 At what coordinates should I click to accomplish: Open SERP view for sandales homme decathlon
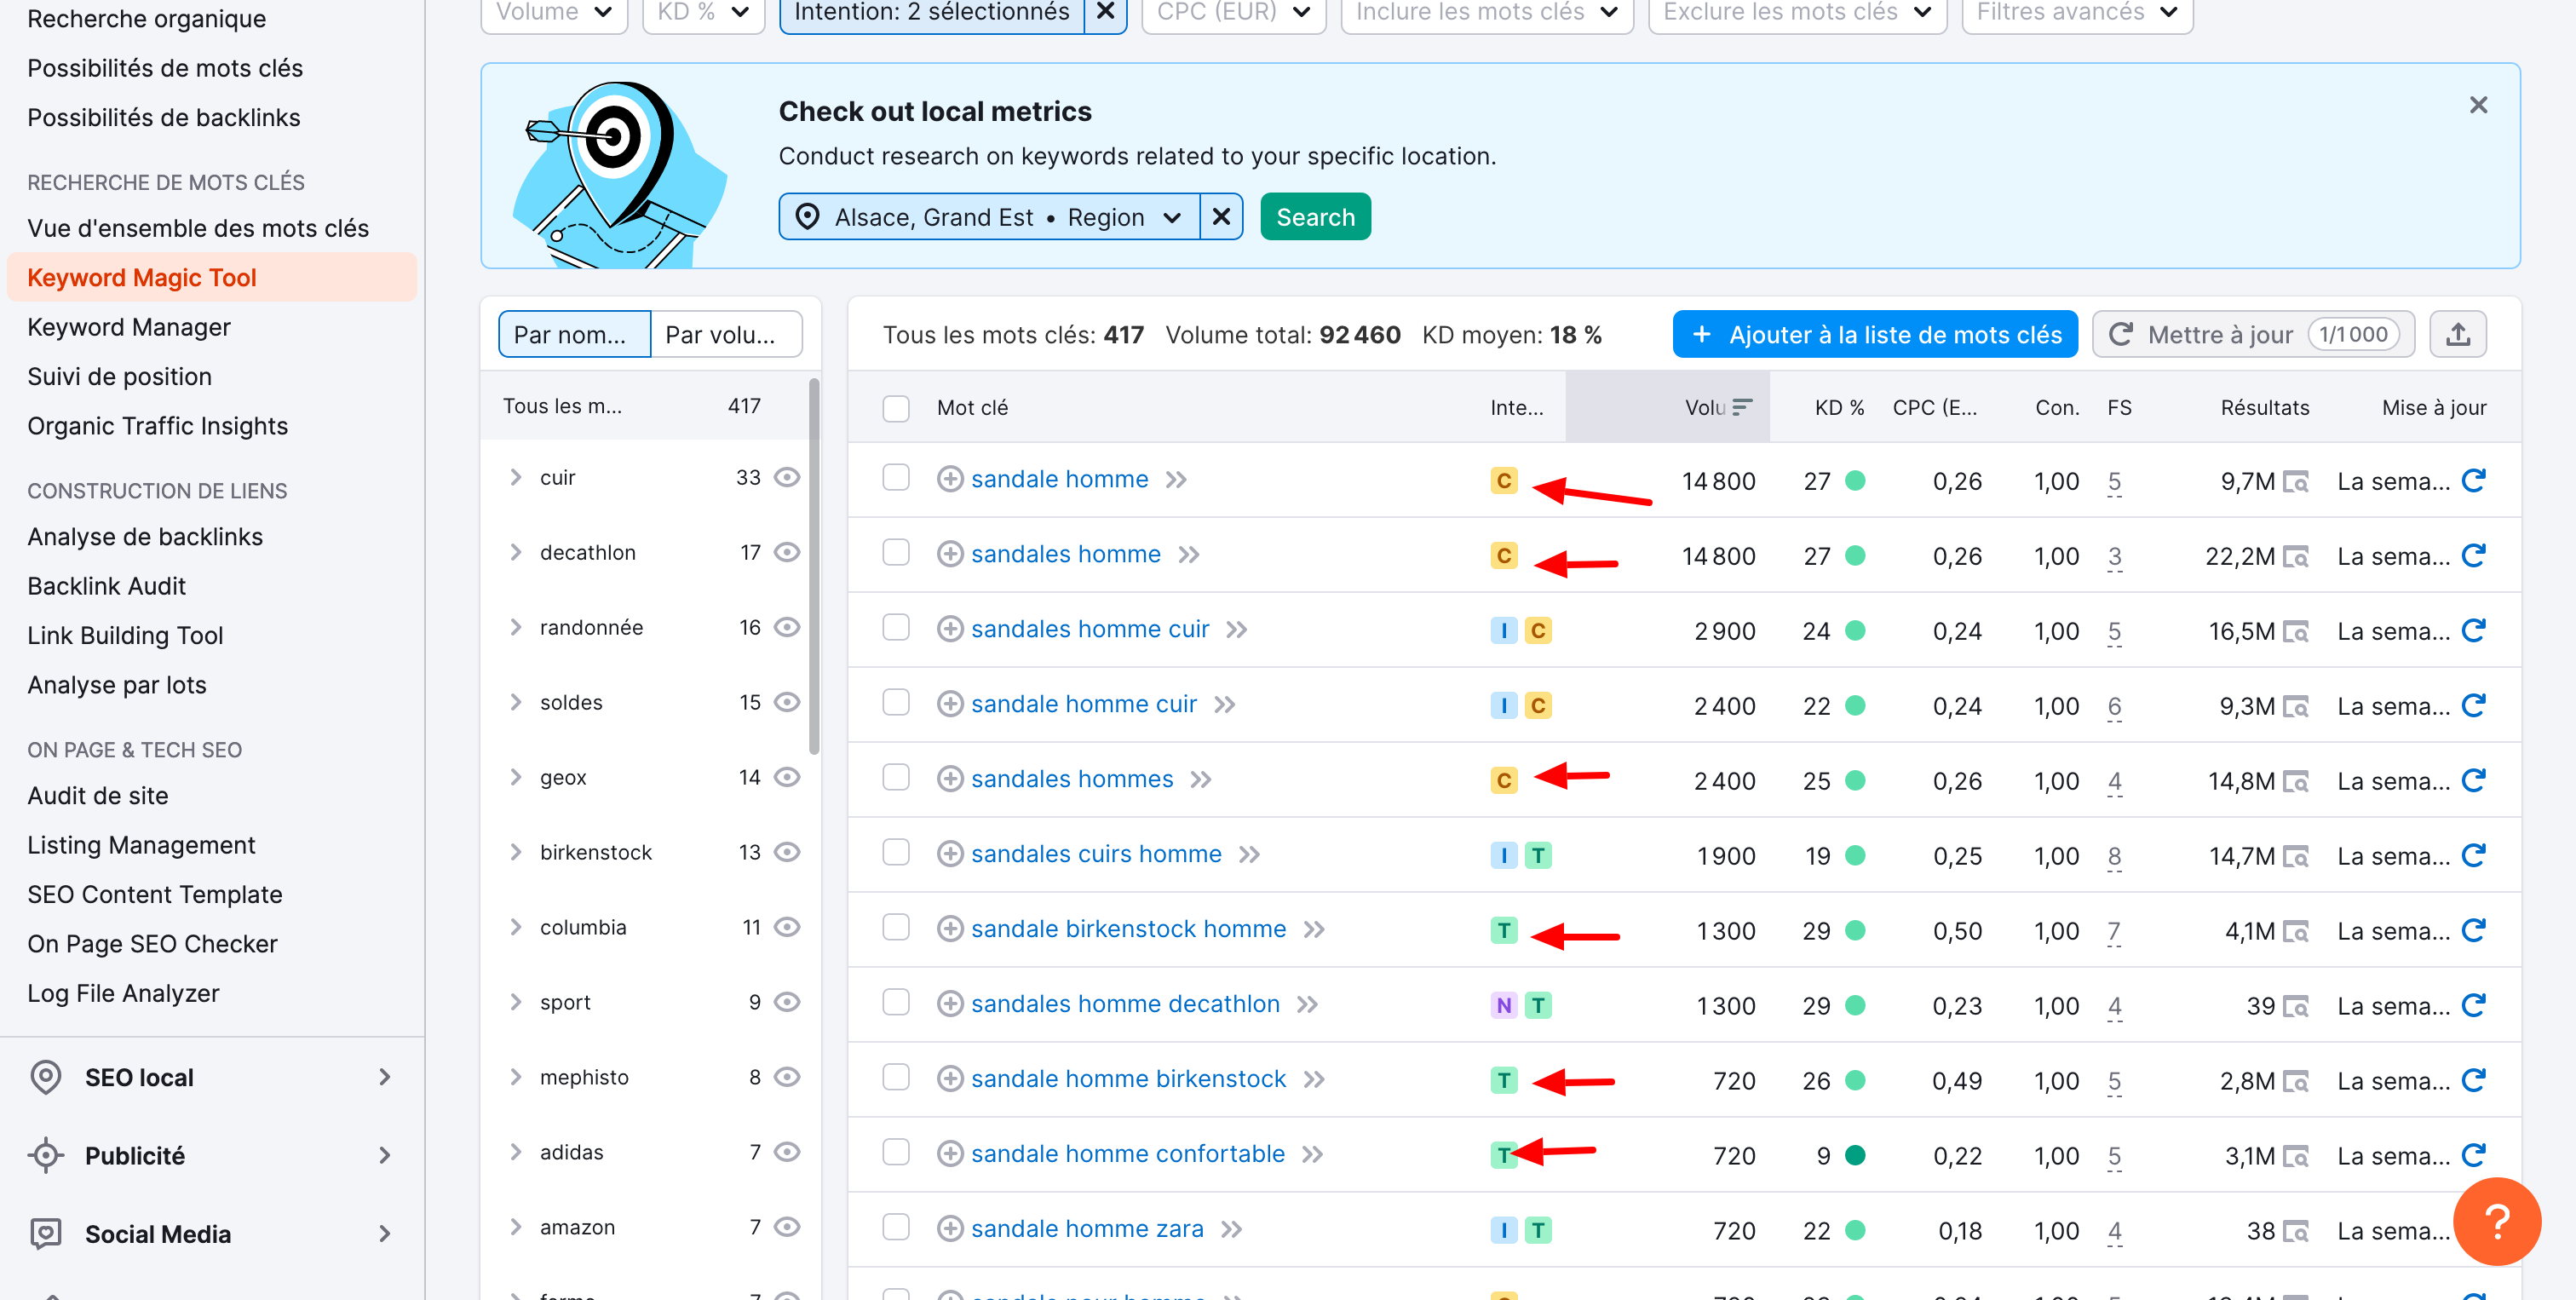coord(2296,1006)
